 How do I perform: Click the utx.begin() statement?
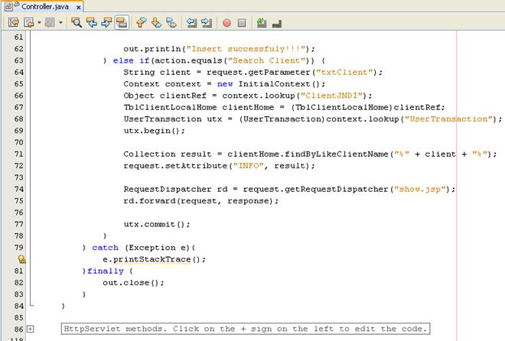click(155, 131)
